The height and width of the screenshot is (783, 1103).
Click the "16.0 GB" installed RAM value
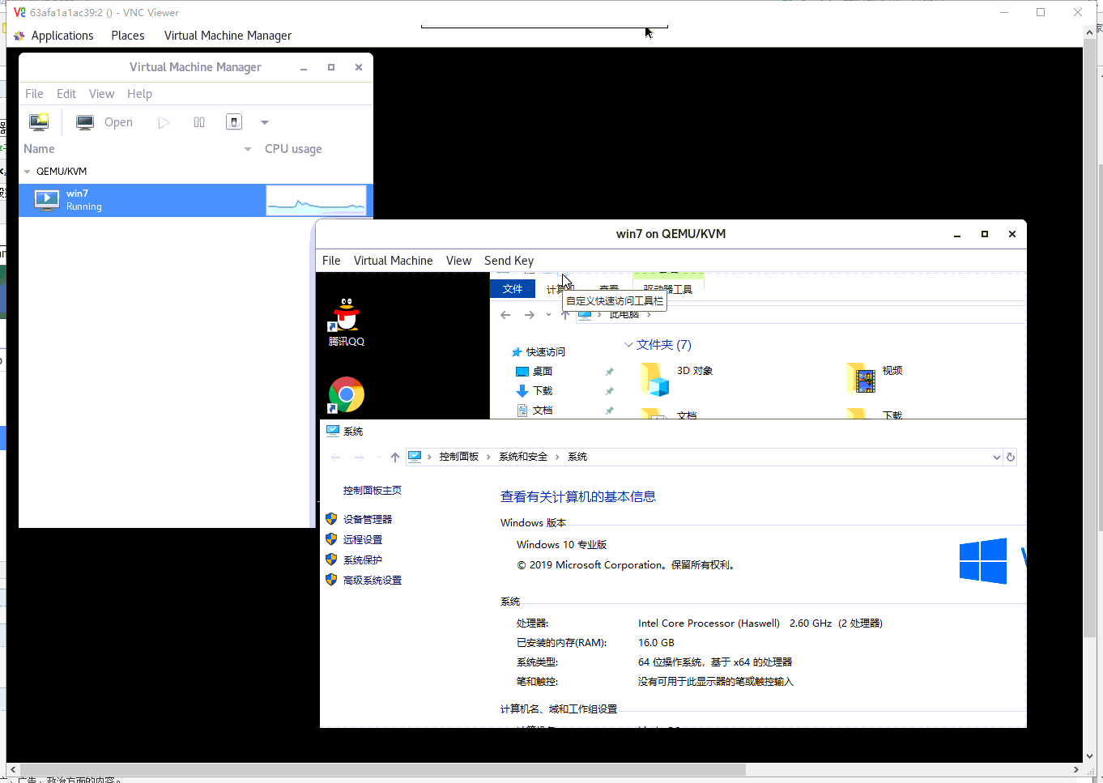(x=656, y=643)
